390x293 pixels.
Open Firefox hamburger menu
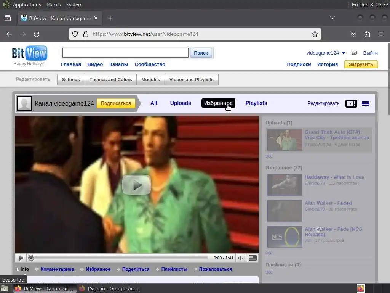click(381, 34)
